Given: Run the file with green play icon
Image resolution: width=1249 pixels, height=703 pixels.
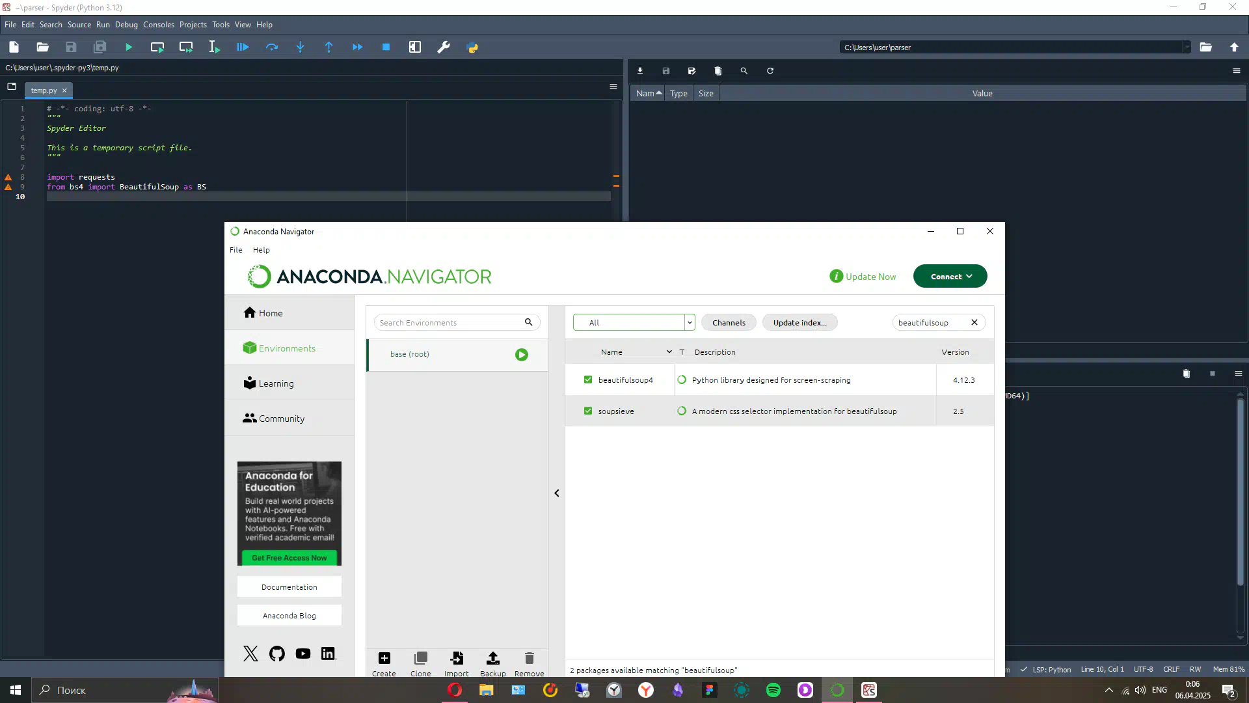Looking at the screenshot, I should click(x=129, y=47).
